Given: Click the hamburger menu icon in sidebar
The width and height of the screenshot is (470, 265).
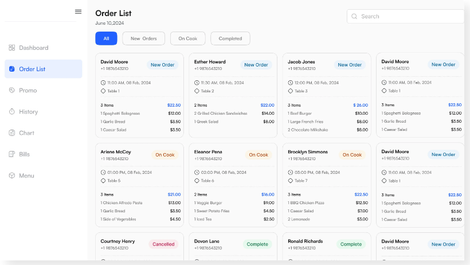Looking at the screenshot, I should (78, 11).
